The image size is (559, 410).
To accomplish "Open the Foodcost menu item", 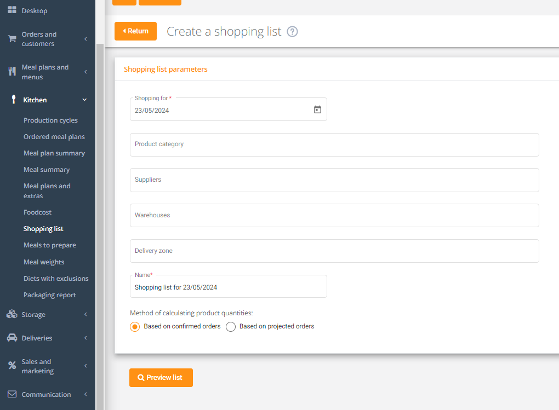I will pos(37,212).
